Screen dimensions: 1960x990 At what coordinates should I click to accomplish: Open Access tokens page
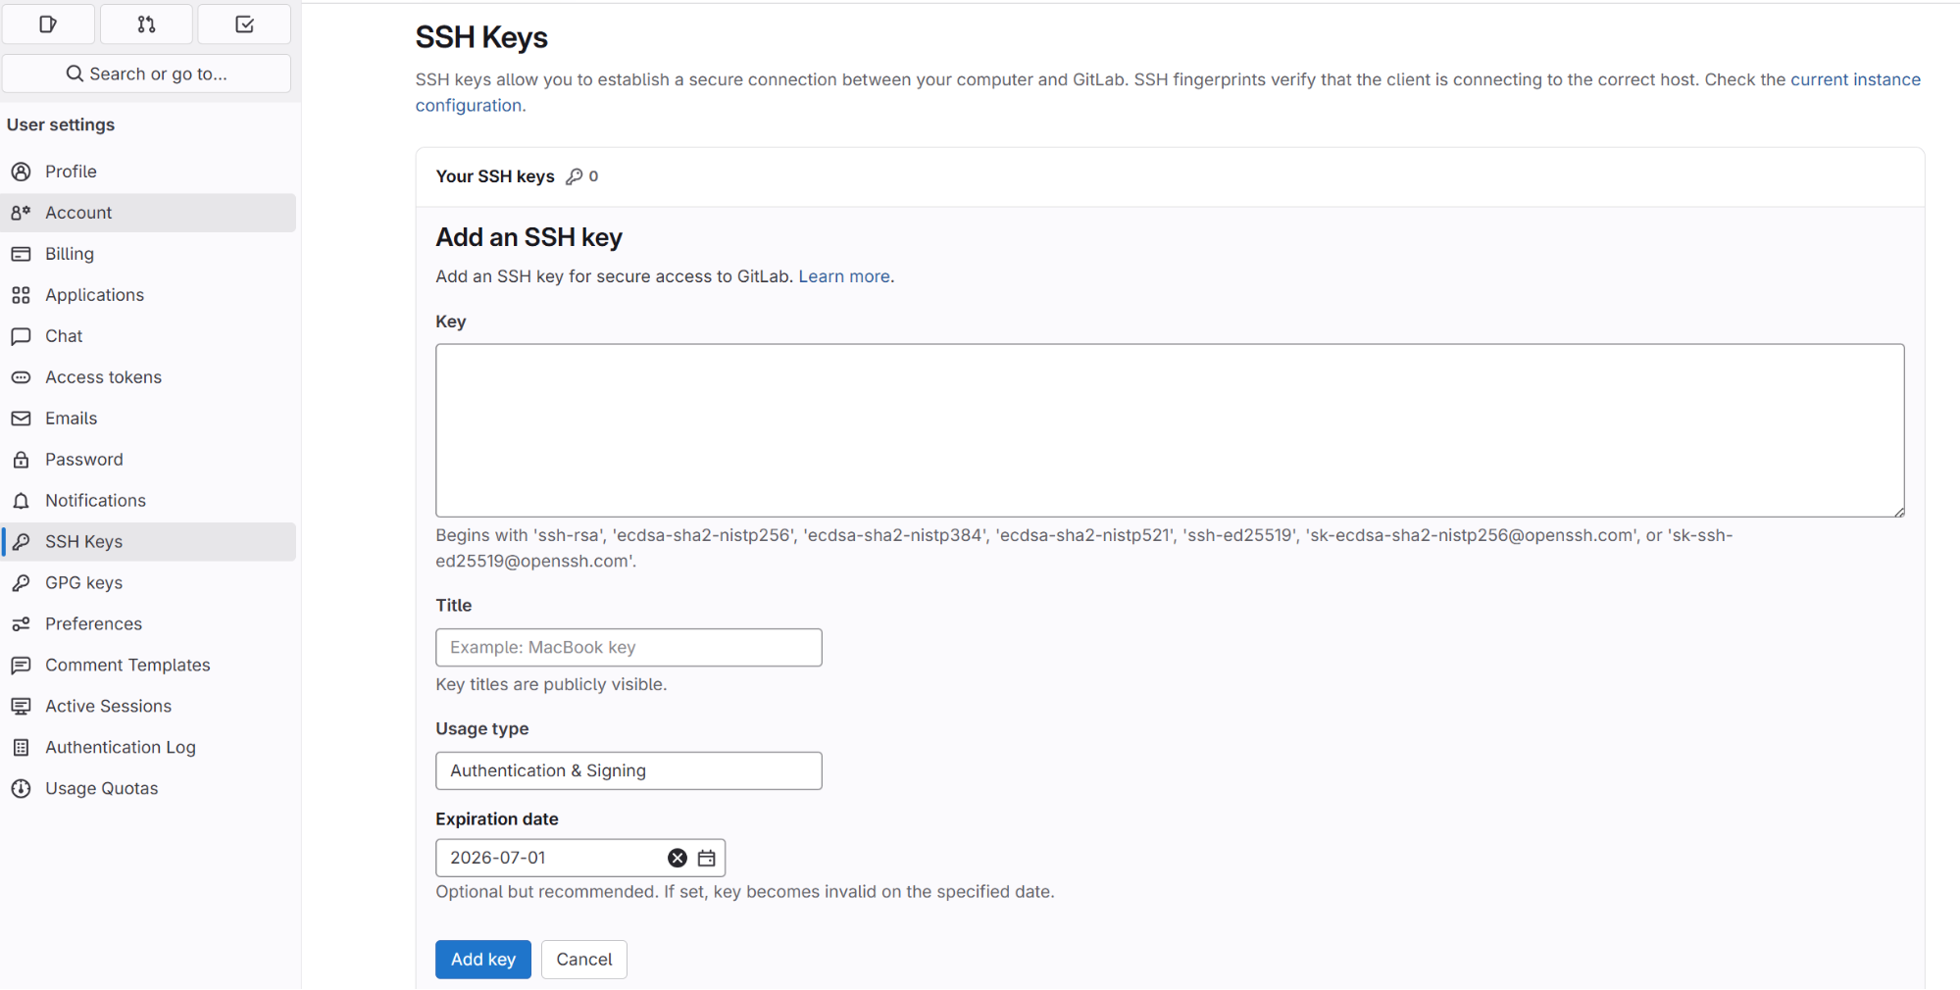point(148,377)
